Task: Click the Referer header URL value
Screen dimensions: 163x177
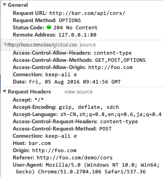Action: (75, 158)
